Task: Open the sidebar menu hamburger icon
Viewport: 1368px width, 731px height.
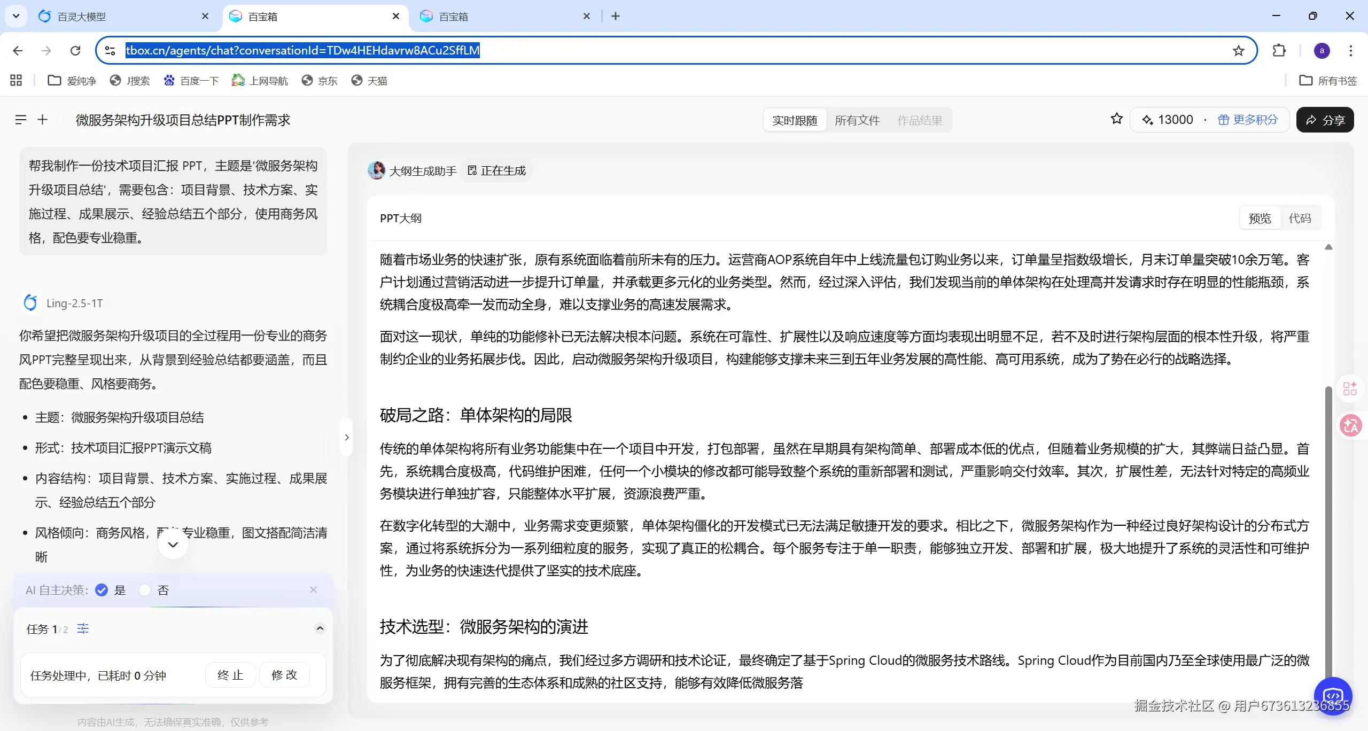Action: click(21, 120)
